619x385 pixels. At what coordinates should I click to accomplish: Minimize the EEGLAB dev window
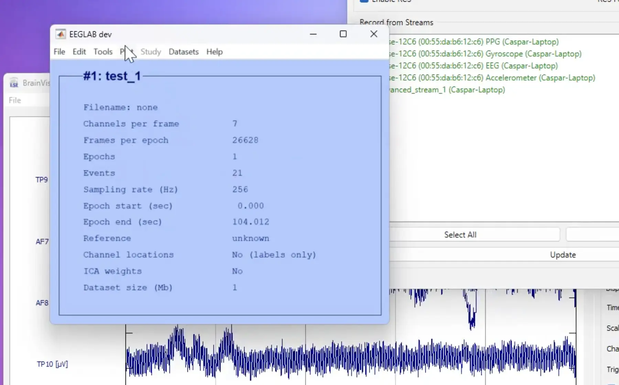point(313,34)
